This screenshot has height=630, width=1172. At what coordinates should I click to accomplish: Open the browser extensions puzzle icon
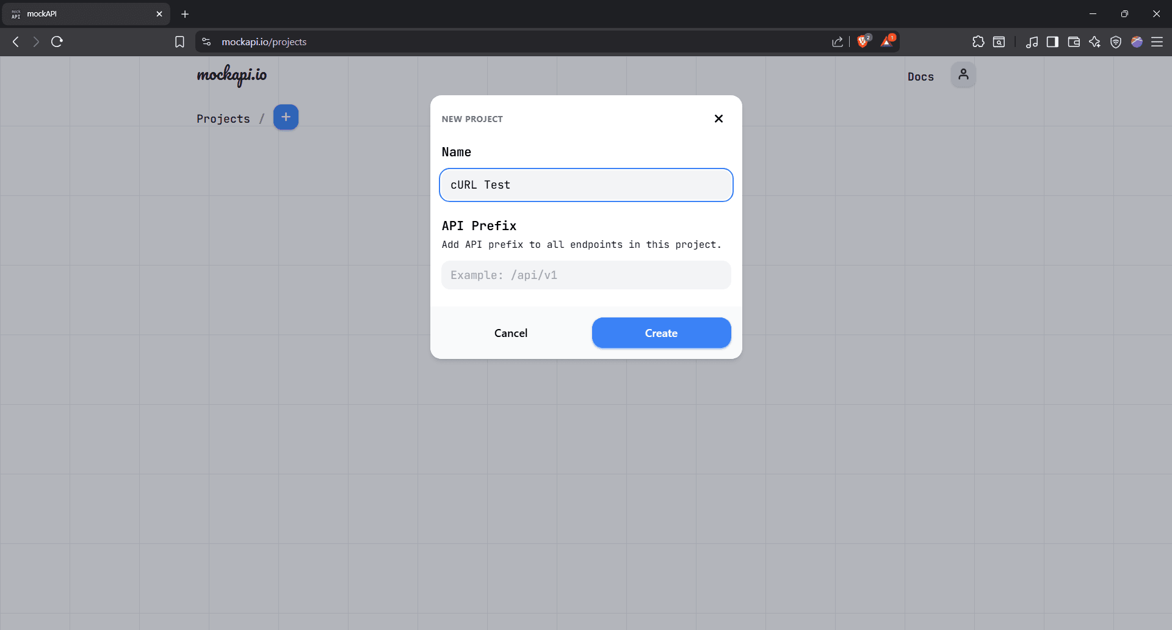[x=978, y=42]
